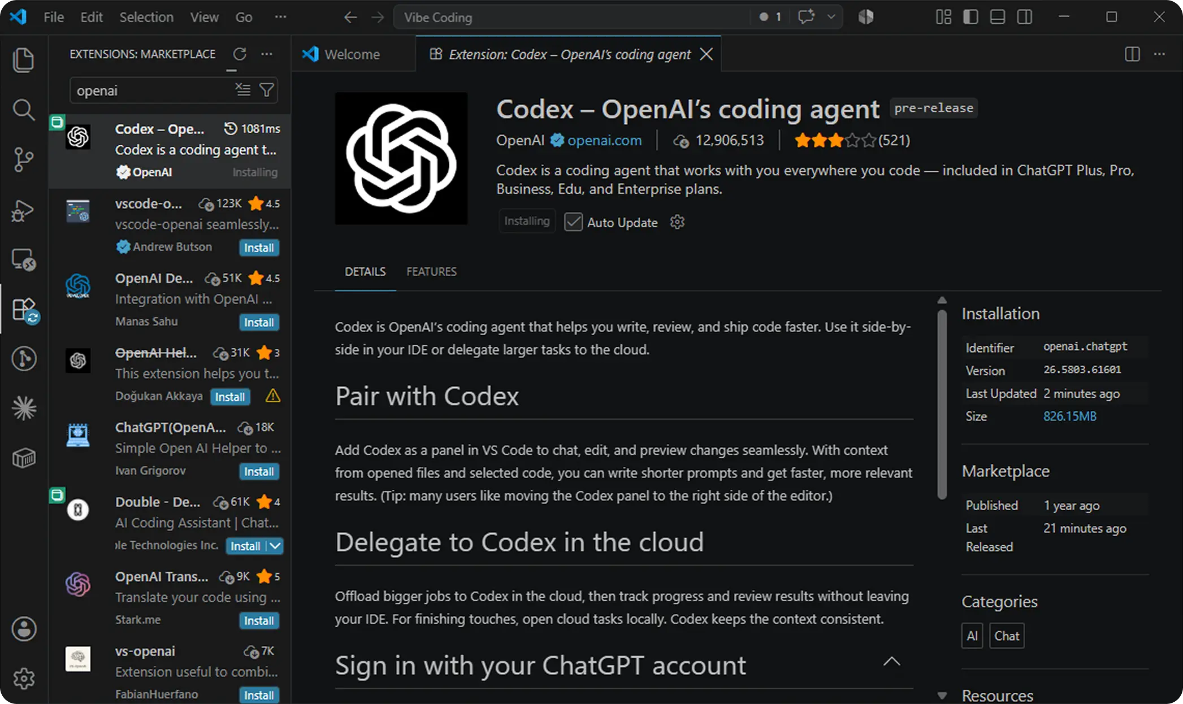Open the extension search filter menu
Viewport: 1183px width, 704px height.
pyautogui.click(x=267, y=90)
